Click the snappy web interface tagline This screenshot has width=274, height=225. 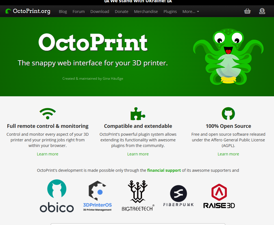93,63
